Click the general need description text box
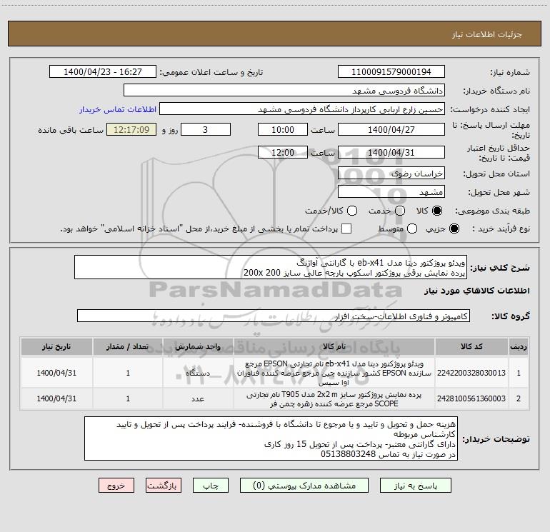 (271, 267)
